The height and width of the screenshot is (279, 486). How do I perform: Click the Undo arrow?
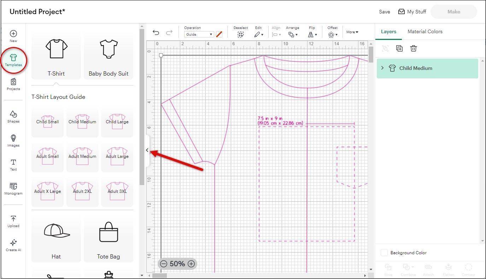pos(156,32)
